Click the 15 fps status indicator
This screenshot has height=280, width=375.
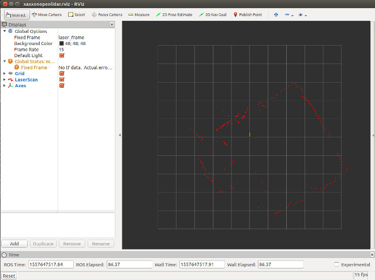click(x=361, y=275)
